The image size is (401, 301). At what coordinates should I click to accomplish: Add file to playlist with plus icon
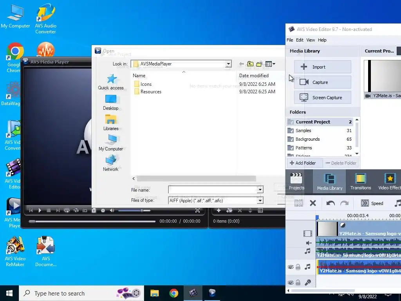[219, 210]
